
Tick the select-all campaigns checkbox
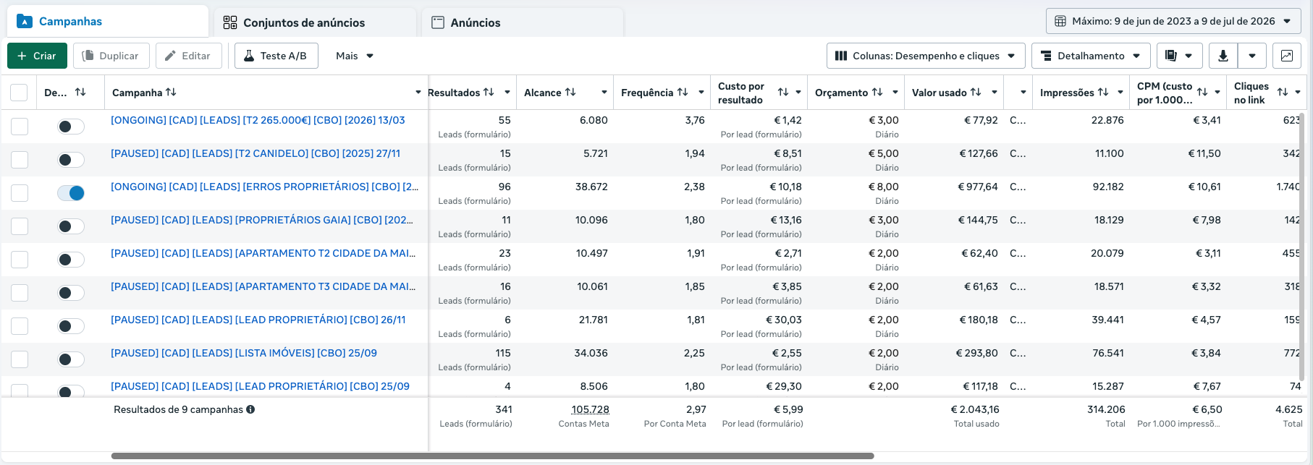coord(19,93)
